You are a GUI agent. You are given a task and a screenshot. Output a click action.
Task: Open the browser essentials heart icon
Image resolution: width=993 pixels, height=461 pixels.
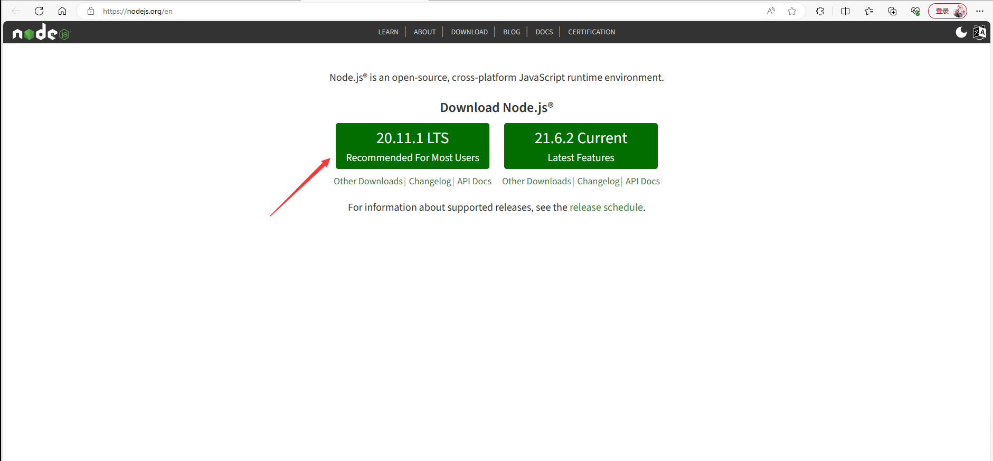pos(915,11)
